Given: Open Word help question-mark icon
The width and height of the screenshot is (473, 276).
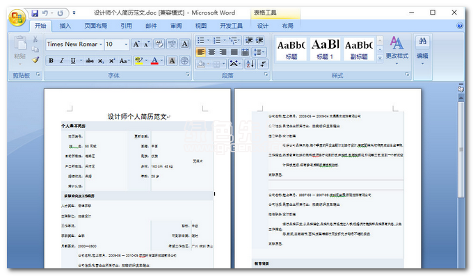Looking at the screenshot, I should pyautogui.click(x=460, y=26).
